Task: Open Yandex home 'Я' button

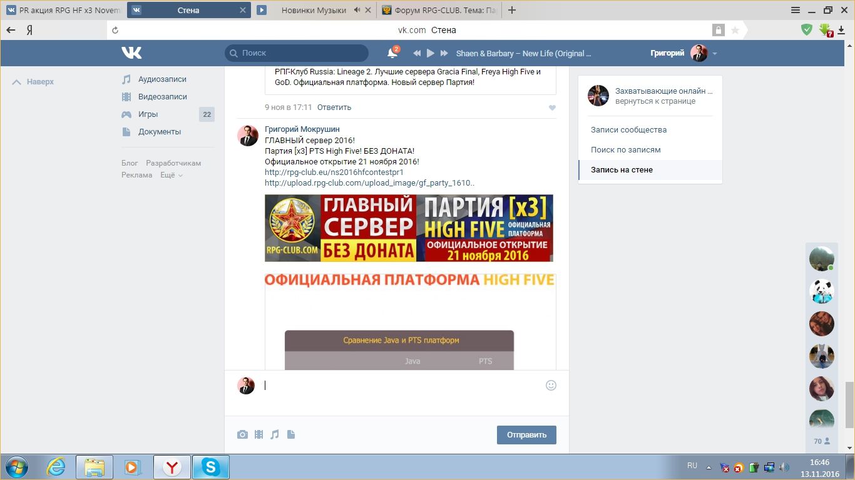Action: [29, 30]
